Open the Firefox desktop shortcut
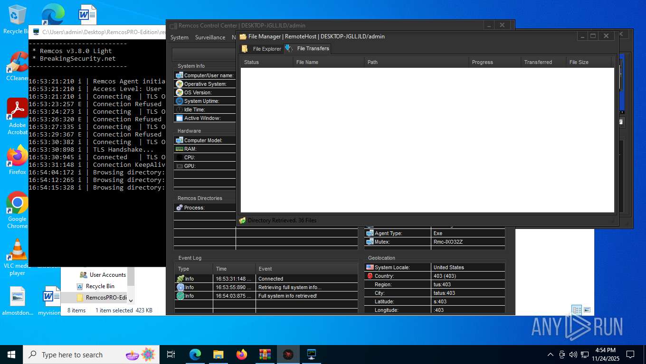Image resolution: width=646 pixels, height=364 pixels. (17, 160)
